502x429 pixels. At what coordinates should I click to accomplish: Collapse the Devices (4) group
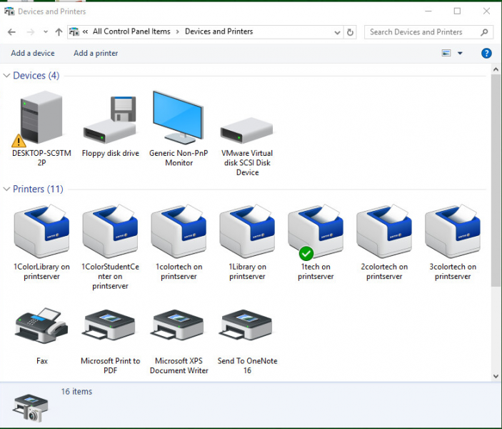[6, 76]
